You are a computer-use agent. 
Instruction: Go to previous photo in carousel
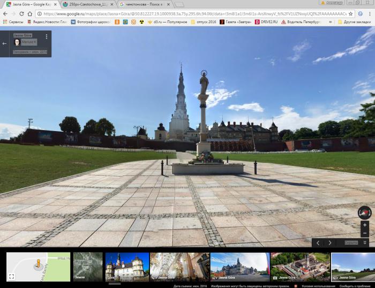click(318, 243)
